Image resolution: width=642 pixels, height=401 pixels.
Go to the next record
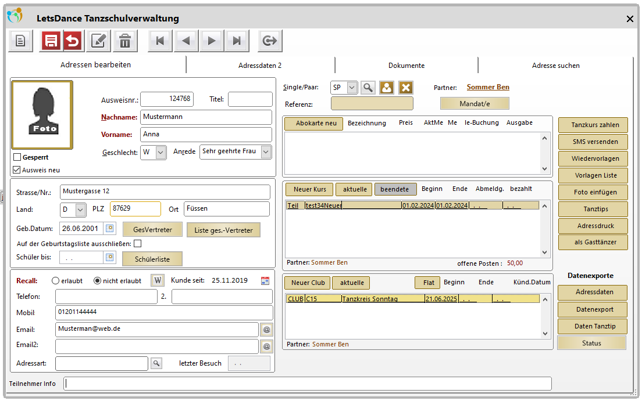[211, 41]
